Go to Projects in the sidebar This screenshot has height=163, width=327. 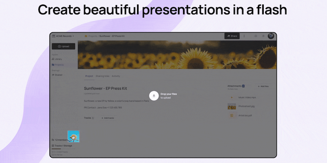click(x=59, y=65)
